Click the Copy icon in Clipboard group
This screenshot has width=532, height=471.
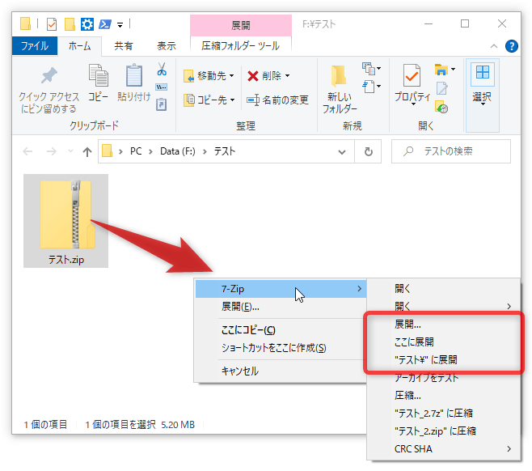coord(99,75)
